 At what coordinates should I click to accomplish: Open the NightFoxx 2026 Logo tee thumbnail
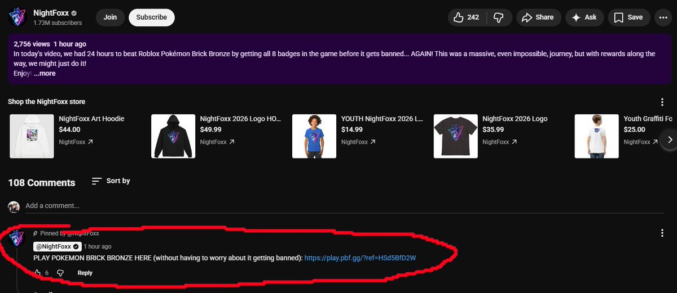coord(455,136)
